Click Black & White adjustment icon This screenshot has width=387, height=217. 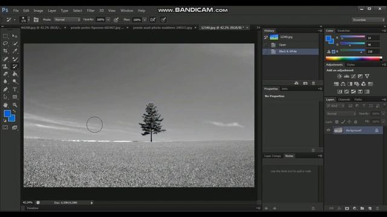350,84
